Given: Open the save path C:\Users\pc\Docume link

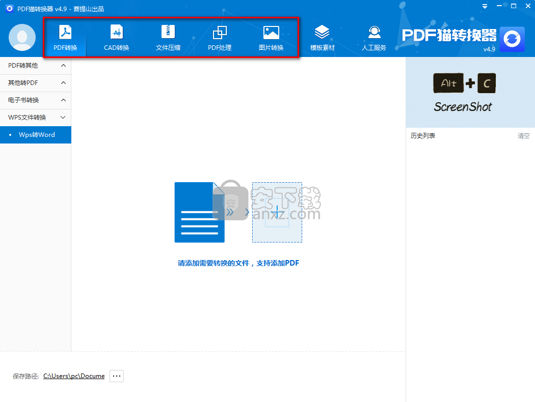Looking at the screenshot, I should point(74,376).
